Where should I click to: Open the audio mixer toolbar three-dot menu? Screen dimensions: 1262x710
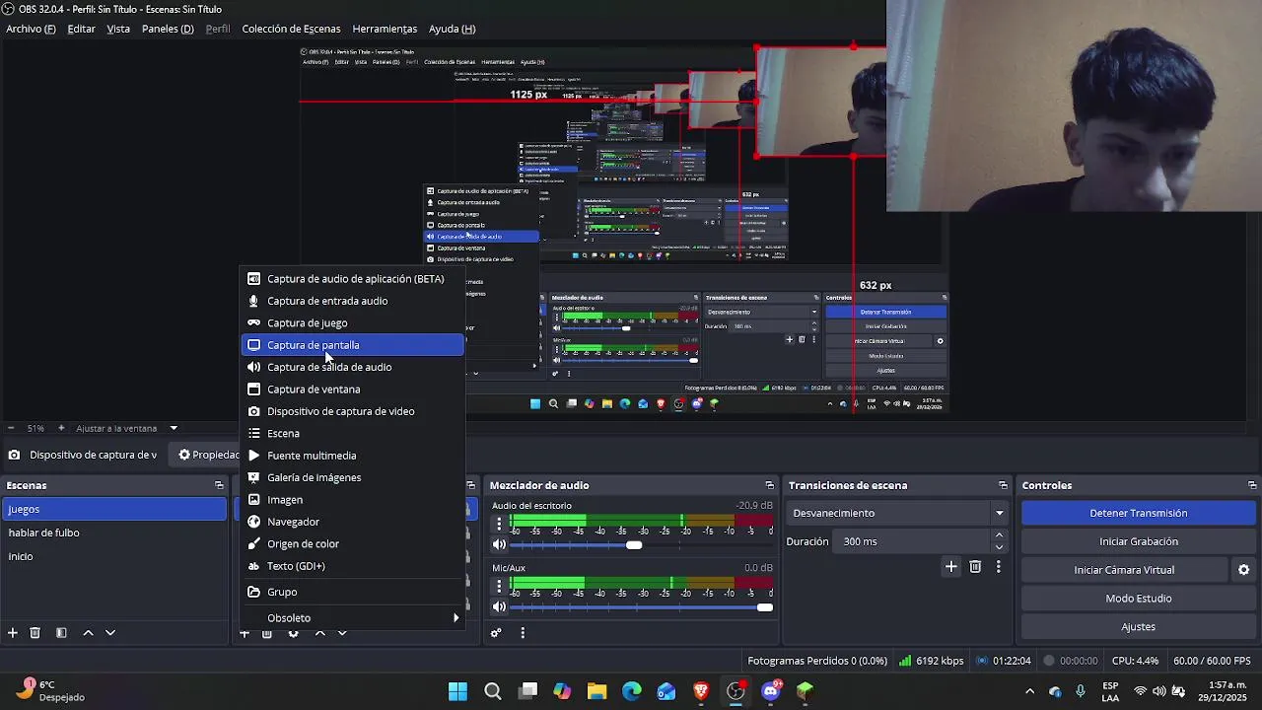click(523, 633)
